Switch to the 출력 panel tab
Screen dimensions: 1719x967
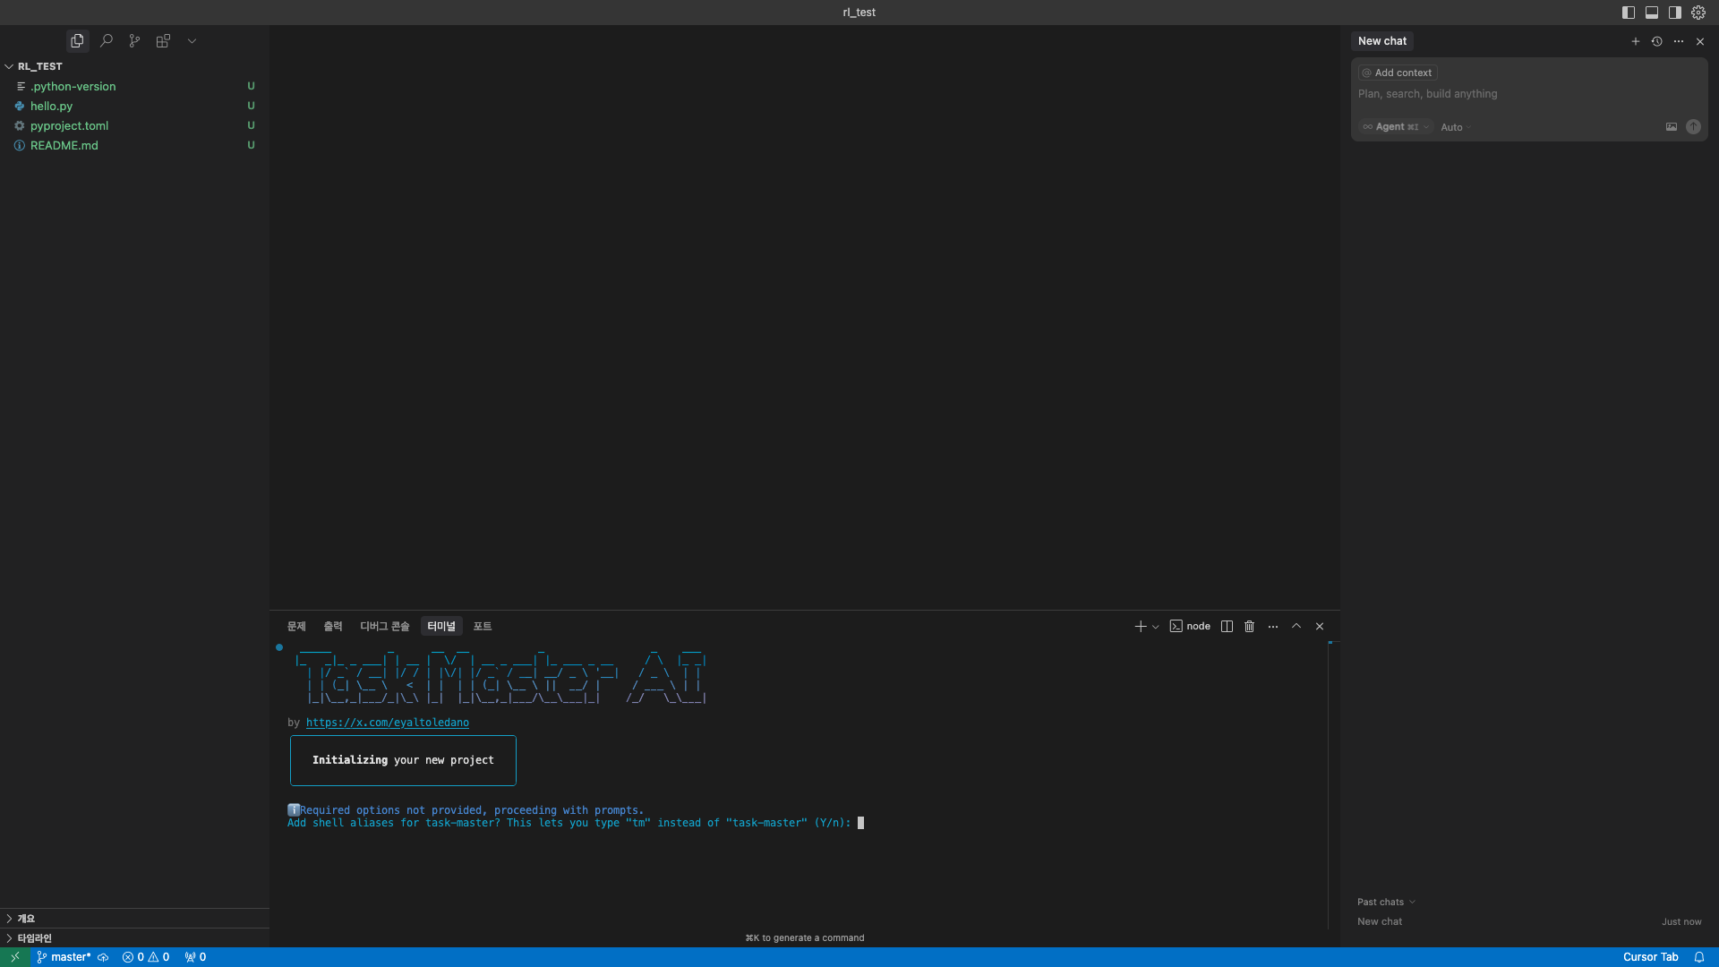333,627
